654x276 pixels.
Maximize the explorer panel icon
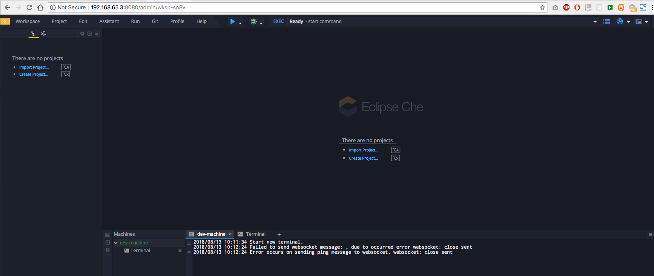[97, 34]
